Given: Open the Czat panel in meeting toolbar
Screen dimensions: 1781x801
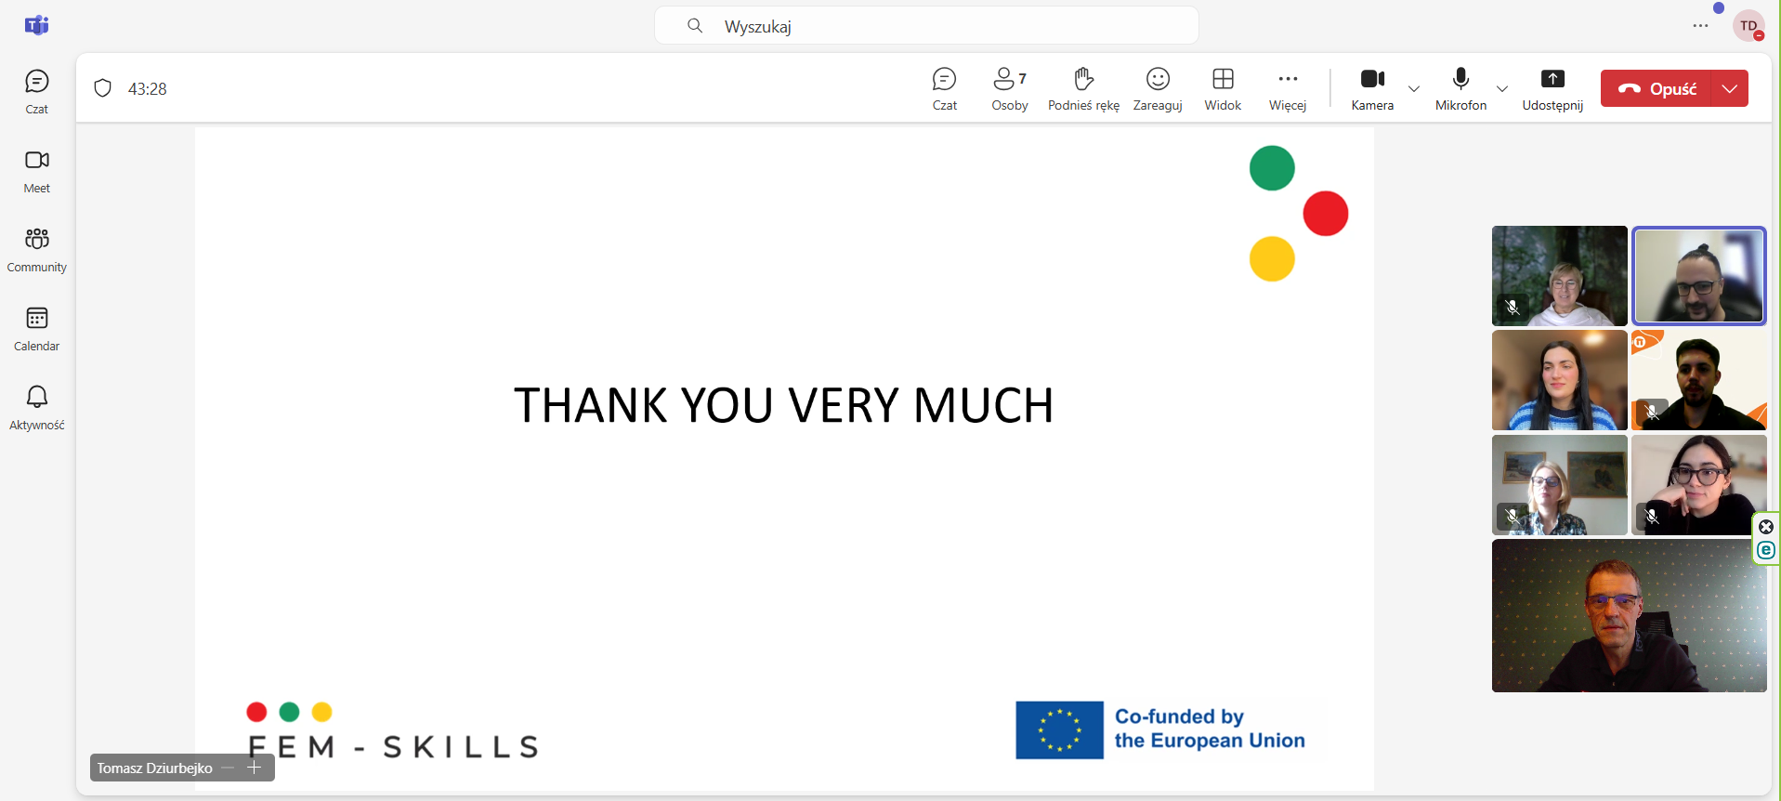Looking at the screenshot, I should coord(944,89).
